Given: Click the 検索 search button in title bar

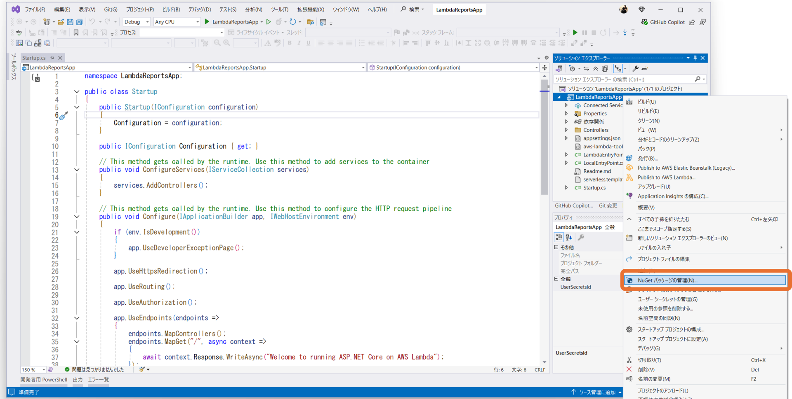Looking at the screenshot, I should click(x=412, y=9).
